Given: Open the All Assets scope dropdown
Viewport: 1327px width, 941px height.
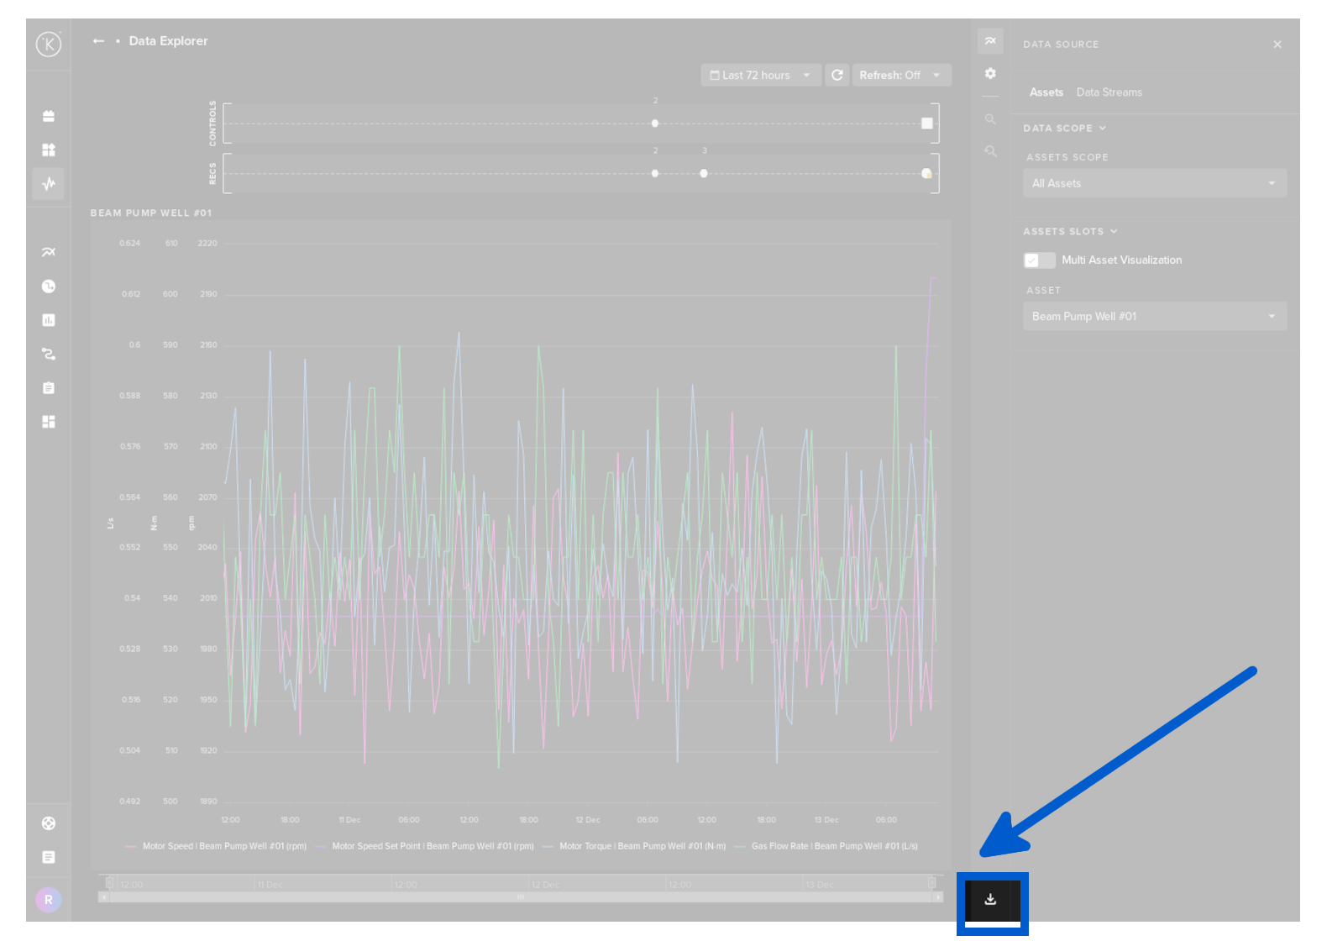Looking at the screenshot, I should [1154, 184].
